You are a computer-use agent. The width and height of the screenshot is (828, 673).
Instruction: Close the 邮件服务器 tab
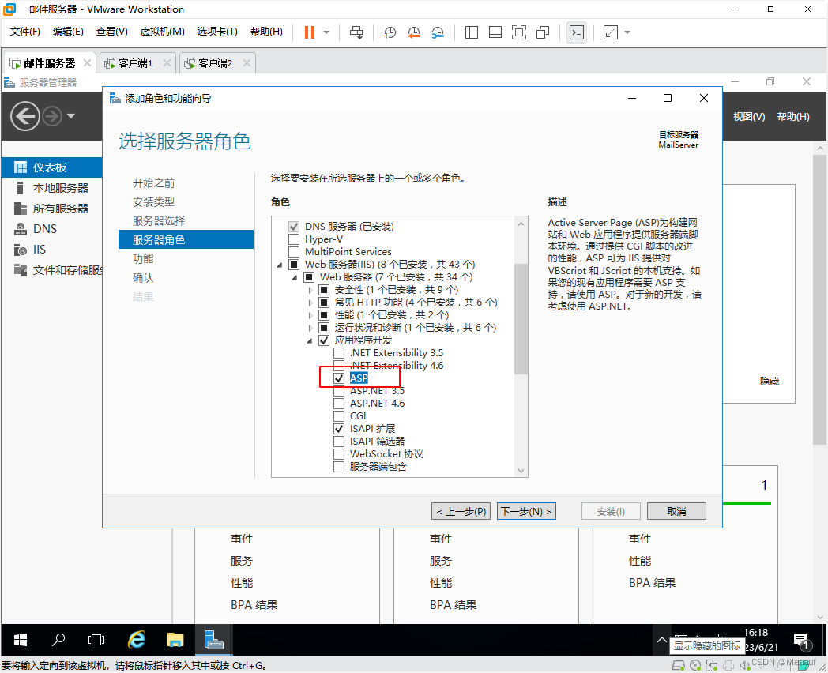tap(87, 63)
